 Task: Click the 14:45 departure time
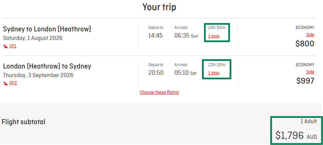pyautogui.click(x=155, y=35)
